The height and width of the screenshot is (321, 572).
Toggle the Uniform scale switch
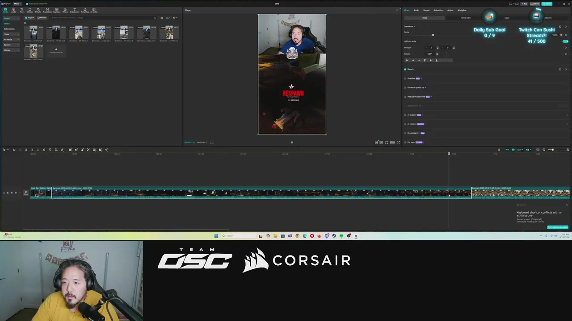coord(565,41)
